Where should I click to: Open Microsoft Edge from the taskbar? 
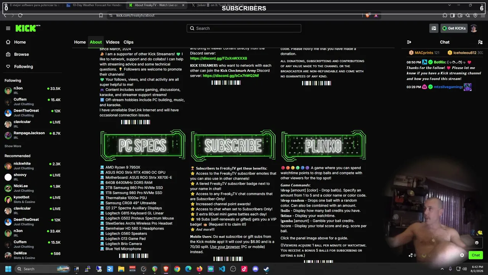(188, 269)
